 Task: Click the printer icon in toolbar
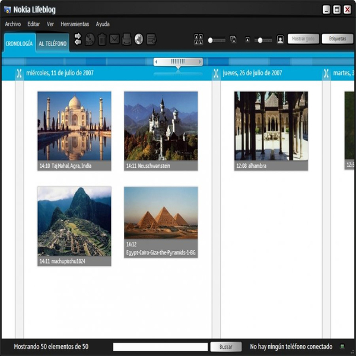pos(127,39)
